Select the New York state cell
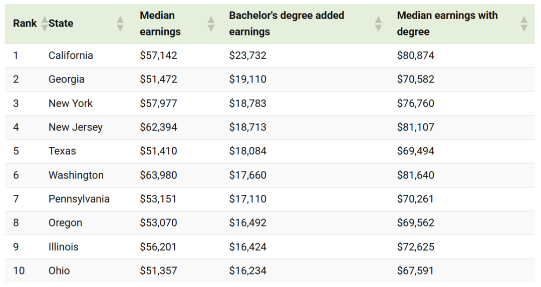 pyautogui.click(x=71, y=103)
